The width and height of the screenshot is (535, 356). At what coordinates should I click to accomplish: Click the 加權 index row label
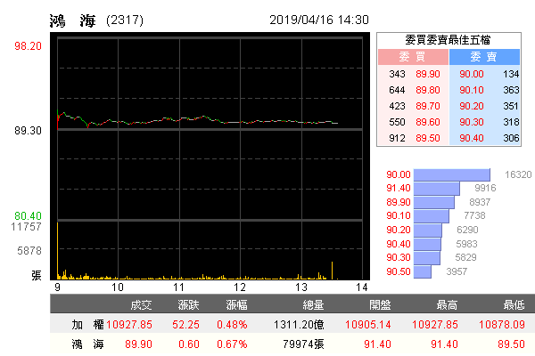click(x=87, y=324)
